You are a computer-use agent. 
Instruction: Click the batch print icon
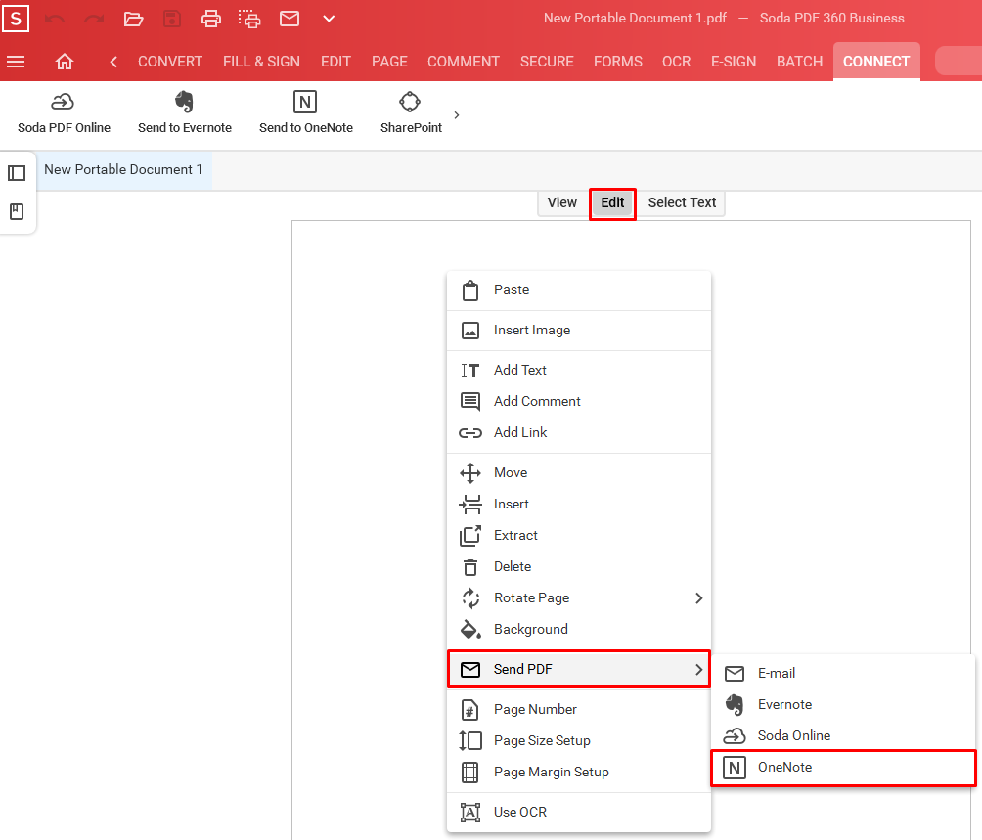[249, 19]
